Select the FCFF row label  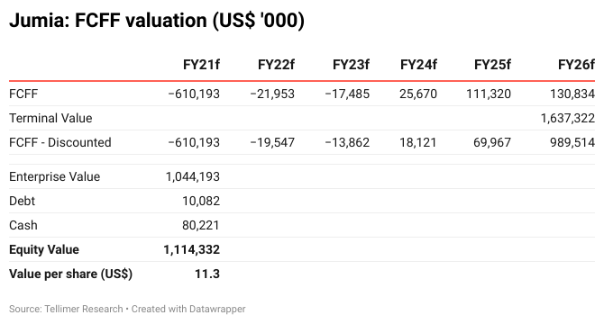(x=23, y=94)
